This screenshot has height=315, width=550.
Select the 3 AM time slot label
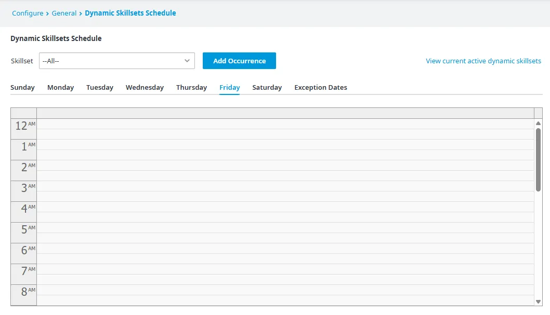[24, 191]
